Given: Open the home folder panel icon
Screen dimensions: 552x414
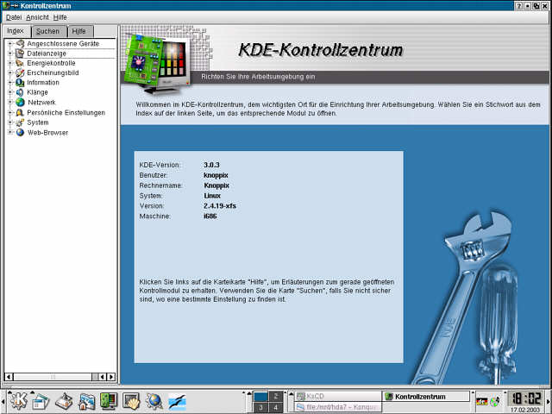Looking at the screenshot, I should (x=86, y=401).
